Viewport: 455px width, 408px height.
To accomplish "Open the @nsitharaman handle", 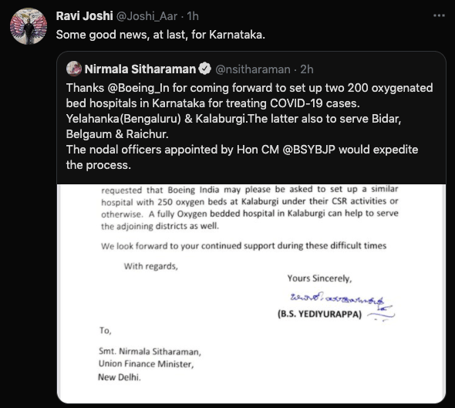I will (253, 69).
